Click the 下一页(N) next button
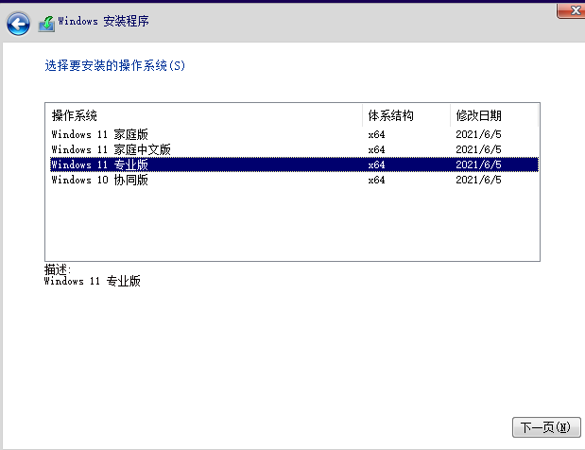The image size is (585, 450). [546, 427]
